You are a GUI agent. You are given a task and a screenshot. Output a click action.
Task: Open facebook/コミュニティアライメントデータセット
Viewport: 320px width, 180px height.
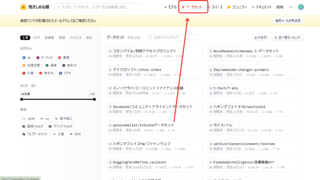[x=155, y=109]
